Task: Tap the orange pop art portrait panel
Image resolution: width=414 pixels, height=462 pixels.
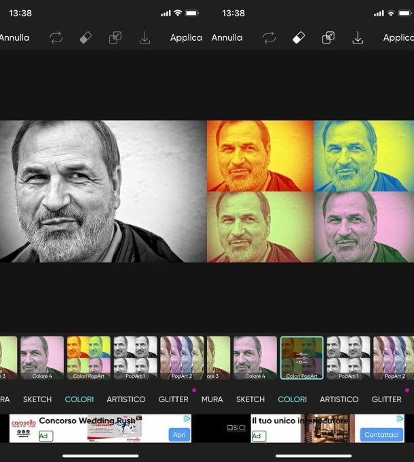Action: pyautogui.click(x=260, y=156)
